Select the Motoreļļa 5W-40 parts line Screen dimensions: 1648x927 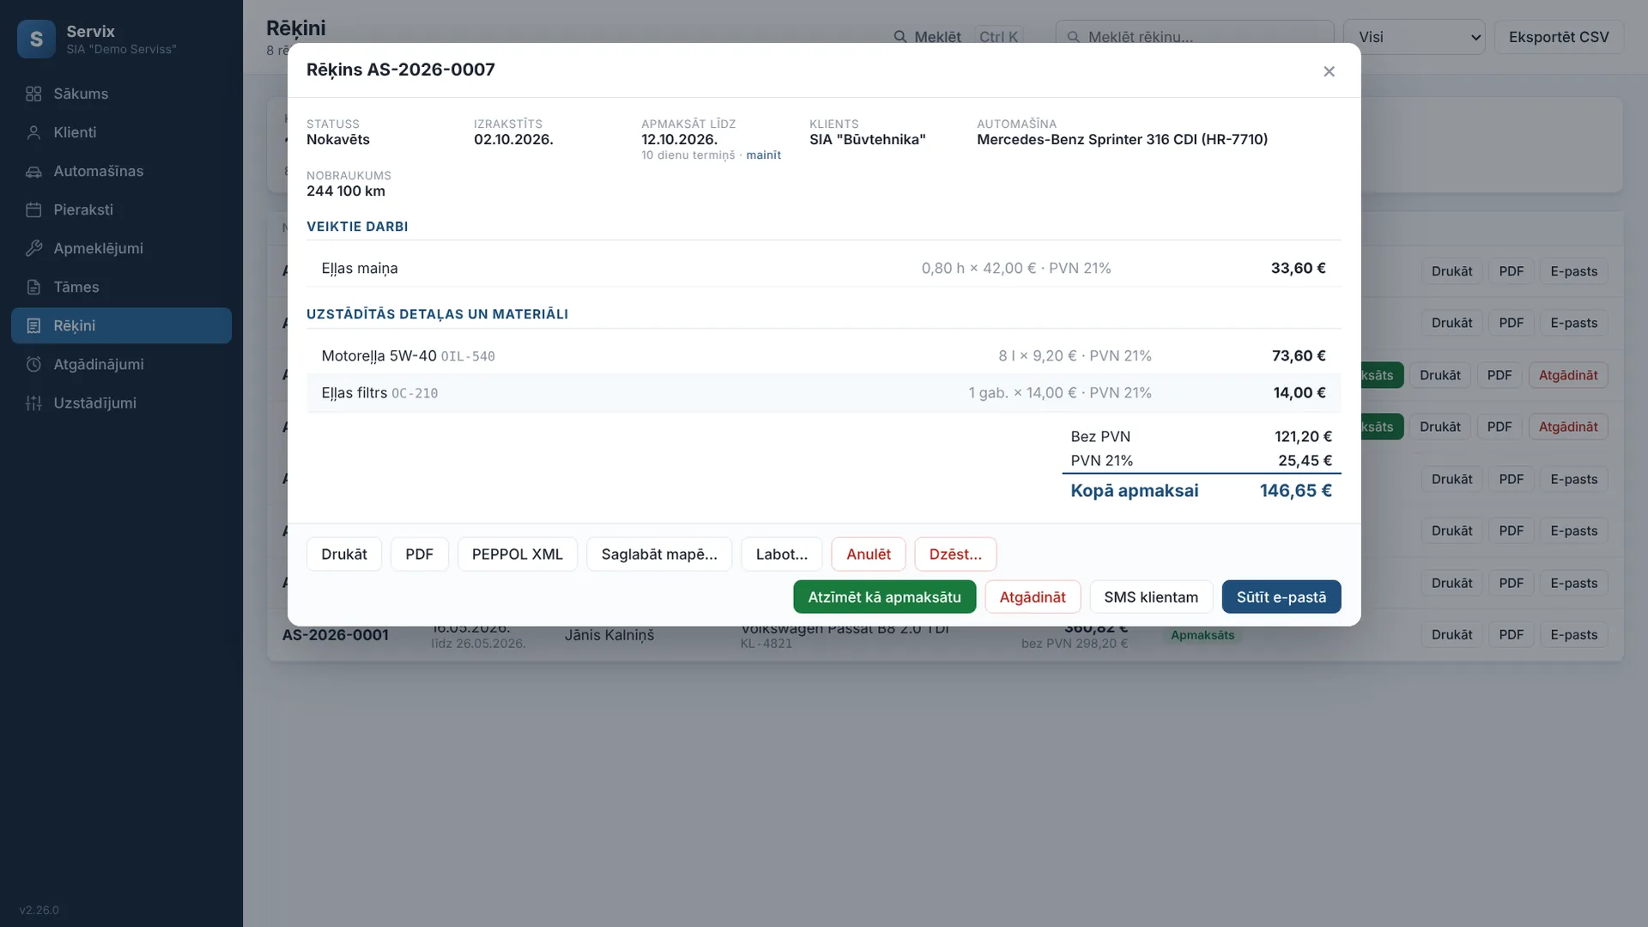(823, 356)
